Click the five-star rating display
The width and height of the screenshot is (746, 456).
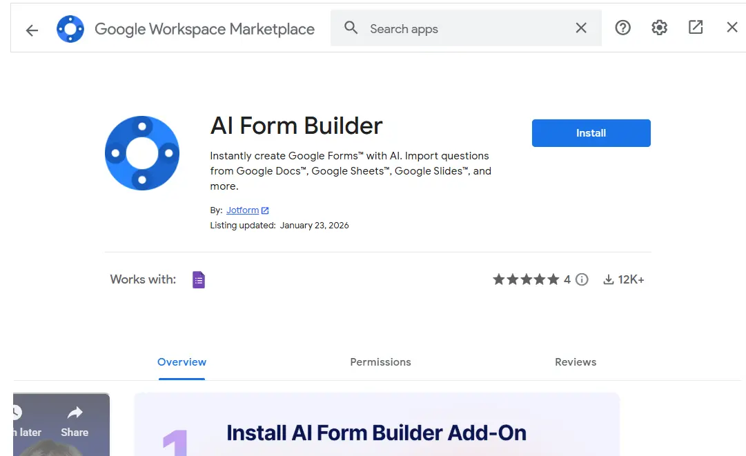(526, 279)
